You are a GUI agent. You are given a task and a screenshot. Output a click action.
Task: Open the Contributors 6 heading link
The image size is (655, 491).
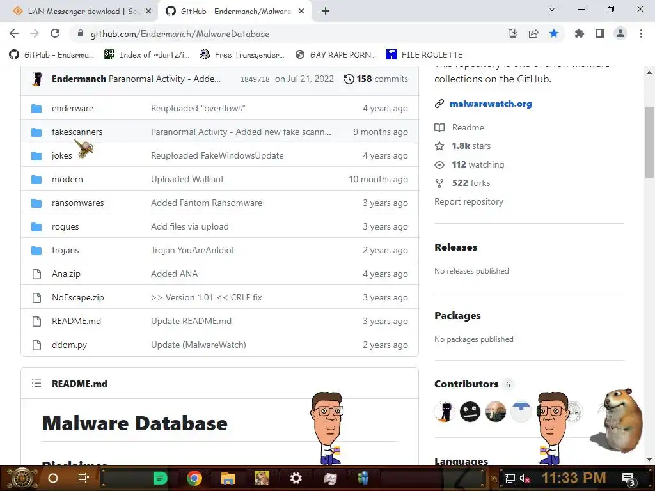click(474, 384)
